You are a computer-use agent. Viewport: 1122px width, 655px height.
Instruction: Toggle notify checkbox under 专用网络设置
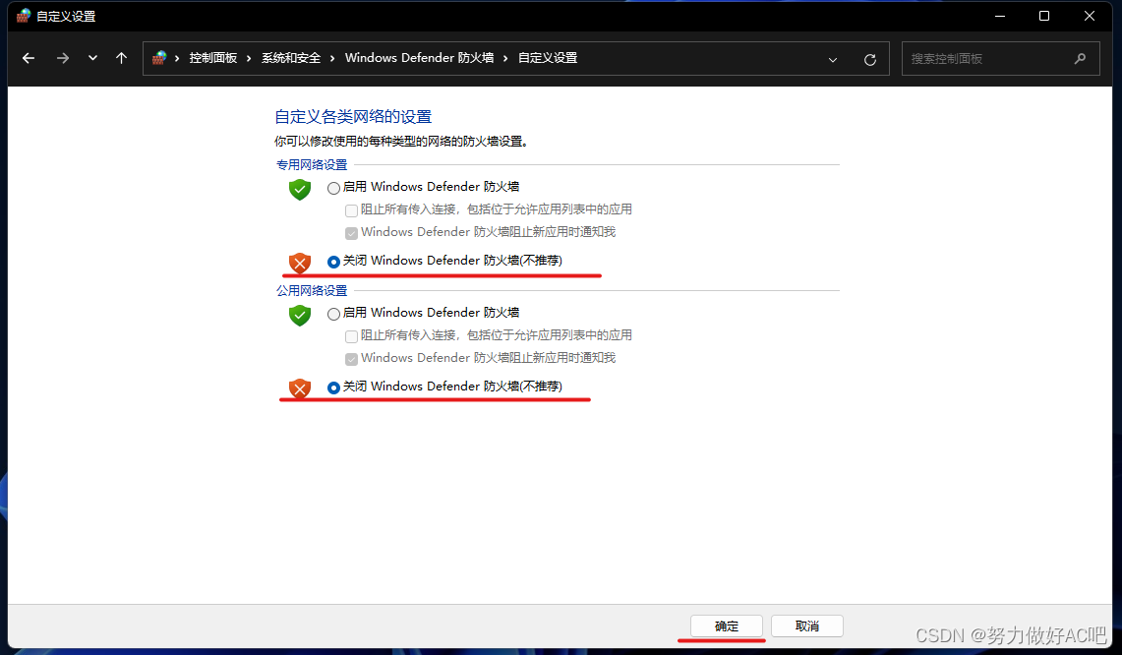(x=351, y=233)
